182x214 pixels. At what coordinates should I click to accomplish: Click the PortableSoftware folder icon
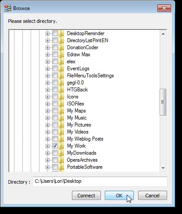coord(61,167)
